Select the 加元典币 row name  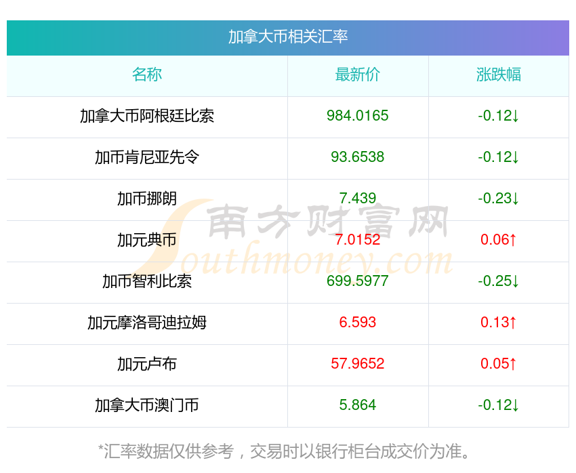[147, 240]
